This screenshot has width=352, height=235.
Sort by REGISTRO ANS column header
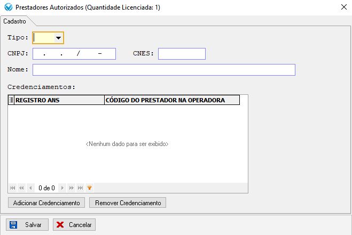[x=59, y=100]
